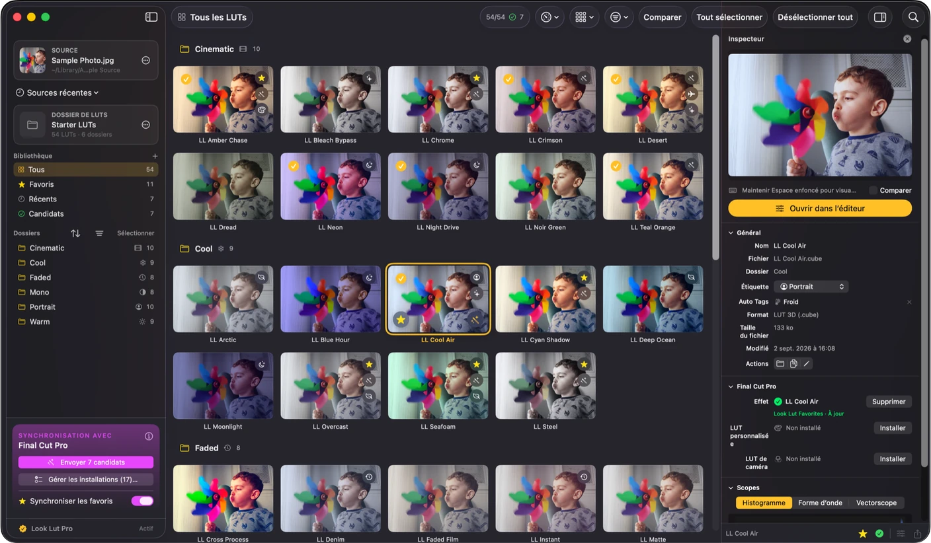Image resolution: width=931 pixels, height=543 pixels.
Task: Click the history badge on LL Denim
Action: pos(369,477)
